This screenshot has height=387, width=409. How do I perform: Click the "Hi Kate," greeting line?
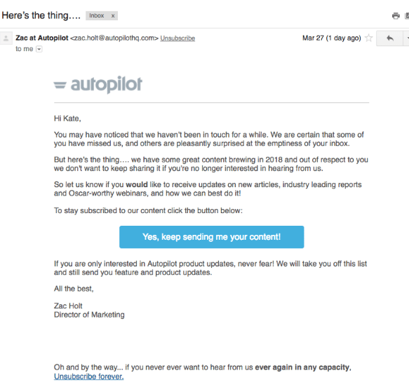tap(67, 118)
